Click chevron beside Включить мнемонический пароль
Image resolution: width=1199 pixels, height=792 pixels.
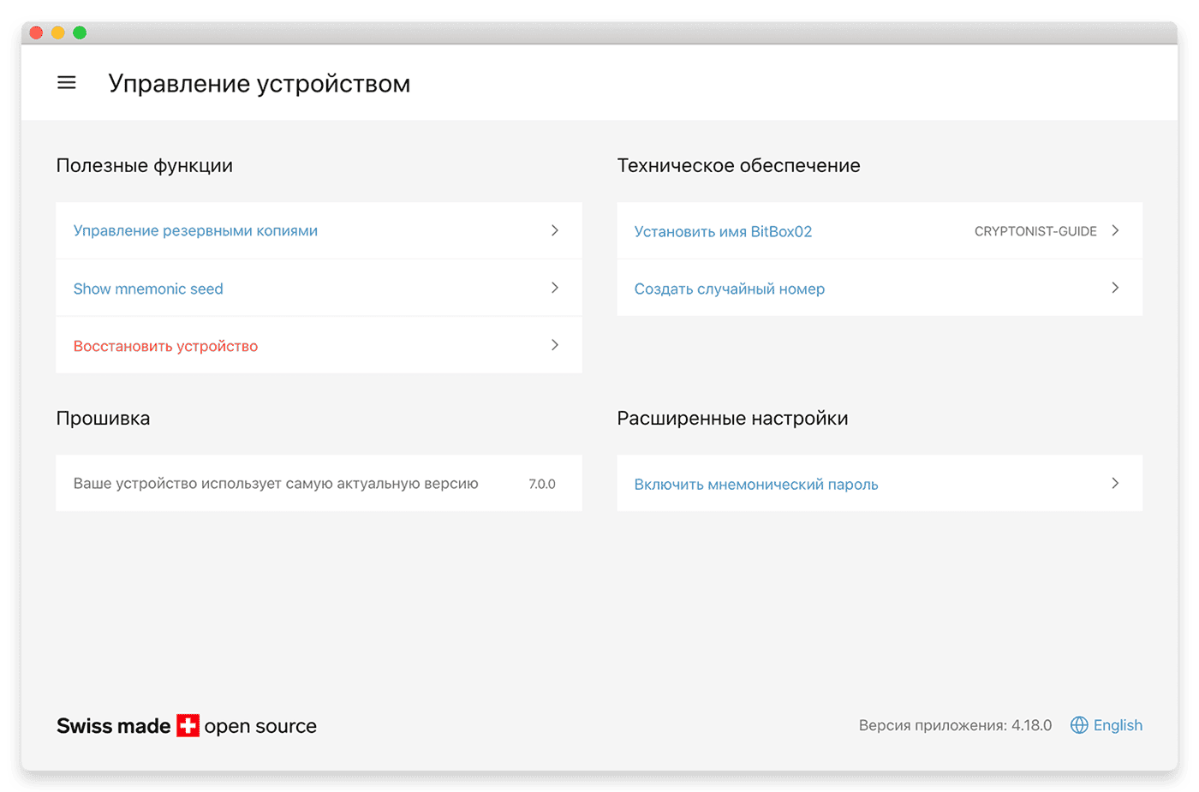[1115, 483]
